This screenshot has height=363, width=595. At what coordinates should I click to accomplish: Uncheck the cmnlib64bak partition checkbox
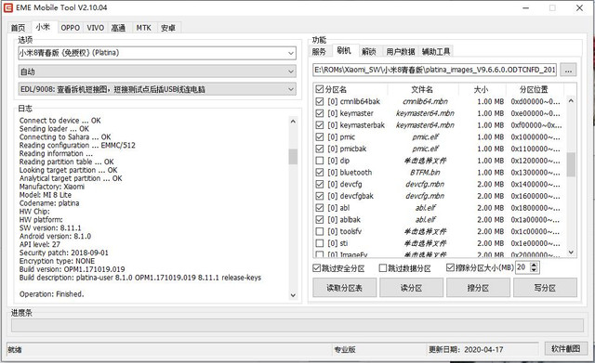pos(320,101)
